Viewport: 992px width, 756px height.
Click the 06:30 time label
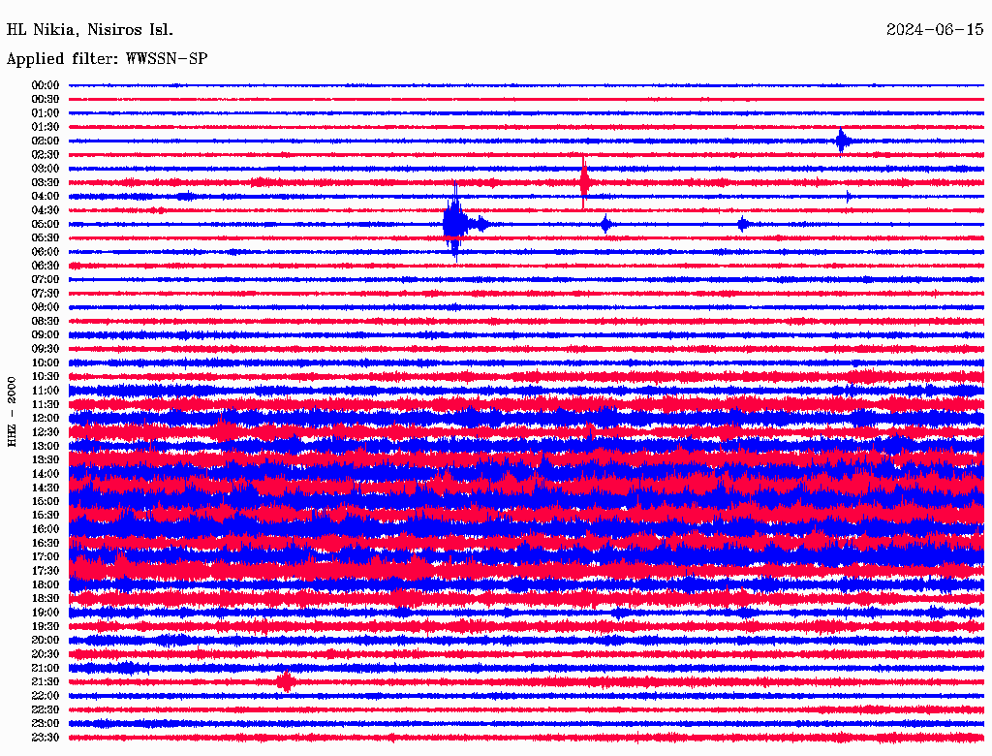point(45,266)
